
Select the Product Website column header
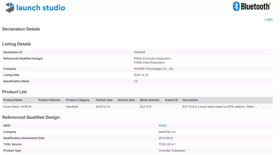(x=49, y=100)
